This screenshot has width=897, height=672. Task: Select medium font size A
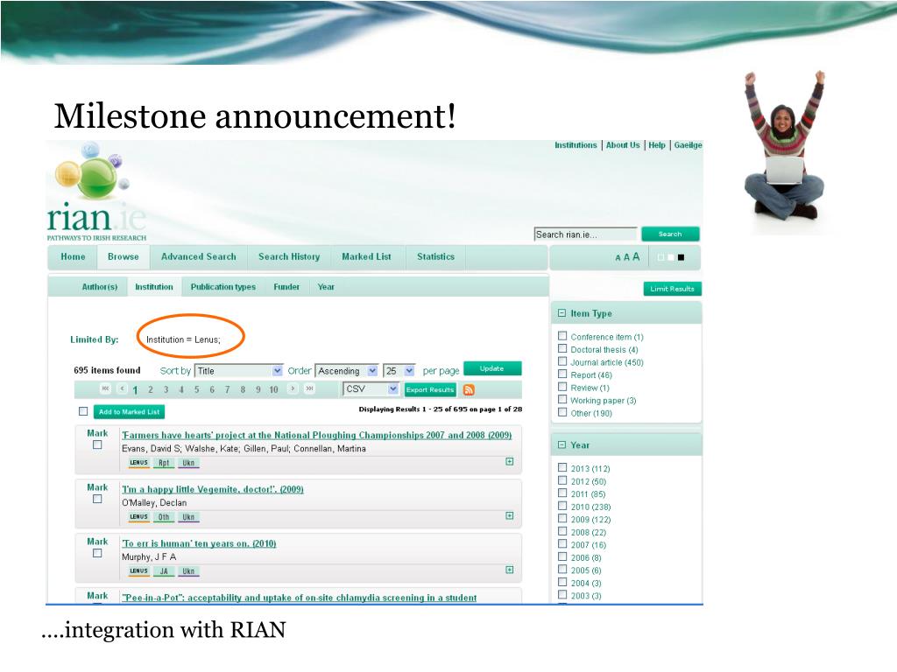pos(626,258)
